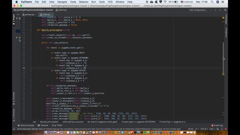Click Add Configuration button

click(198, 10)
